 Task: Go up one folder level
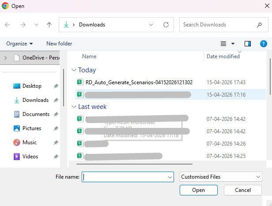[x=49, y=25]
